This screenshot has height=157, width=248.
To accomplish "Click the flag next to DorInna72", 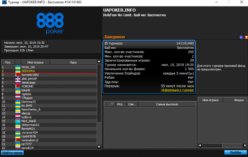I will (18, 102).
